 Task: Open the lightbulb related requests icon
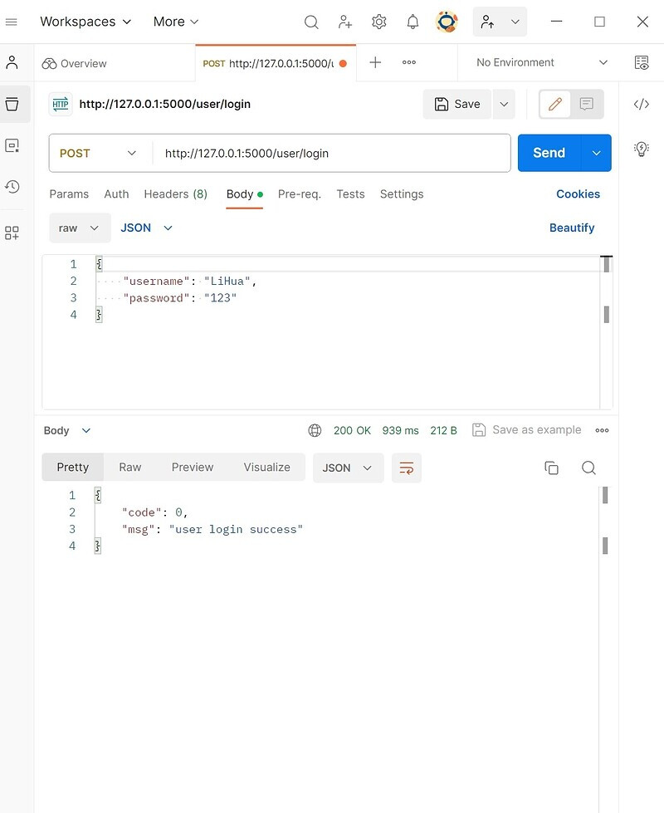[642, 149]
